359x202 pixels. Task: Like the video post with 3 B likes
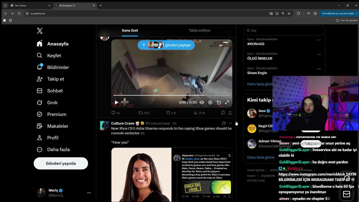pyautogui.click(x=171, y=113)
